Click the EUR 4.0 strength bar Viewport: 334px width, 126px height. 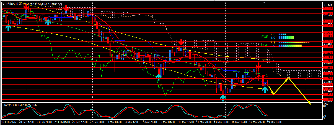click(x=286, y=38)
